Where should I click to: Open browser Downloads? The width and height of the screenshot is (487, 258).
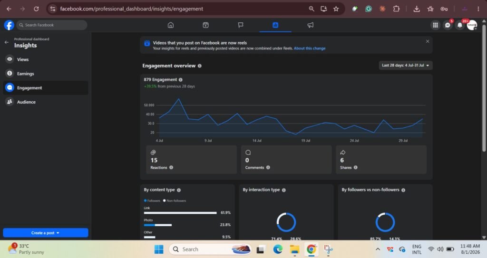click(417, 9)
